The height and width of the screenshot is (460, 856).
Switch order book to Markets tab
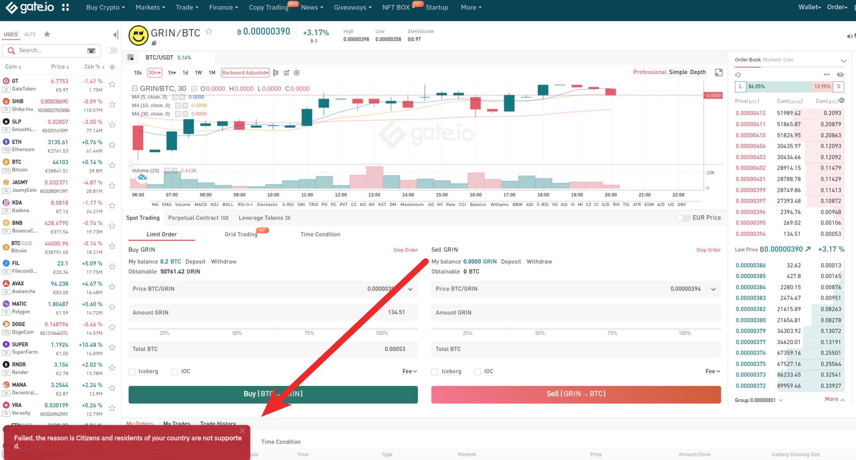click(x=772, y=60)
